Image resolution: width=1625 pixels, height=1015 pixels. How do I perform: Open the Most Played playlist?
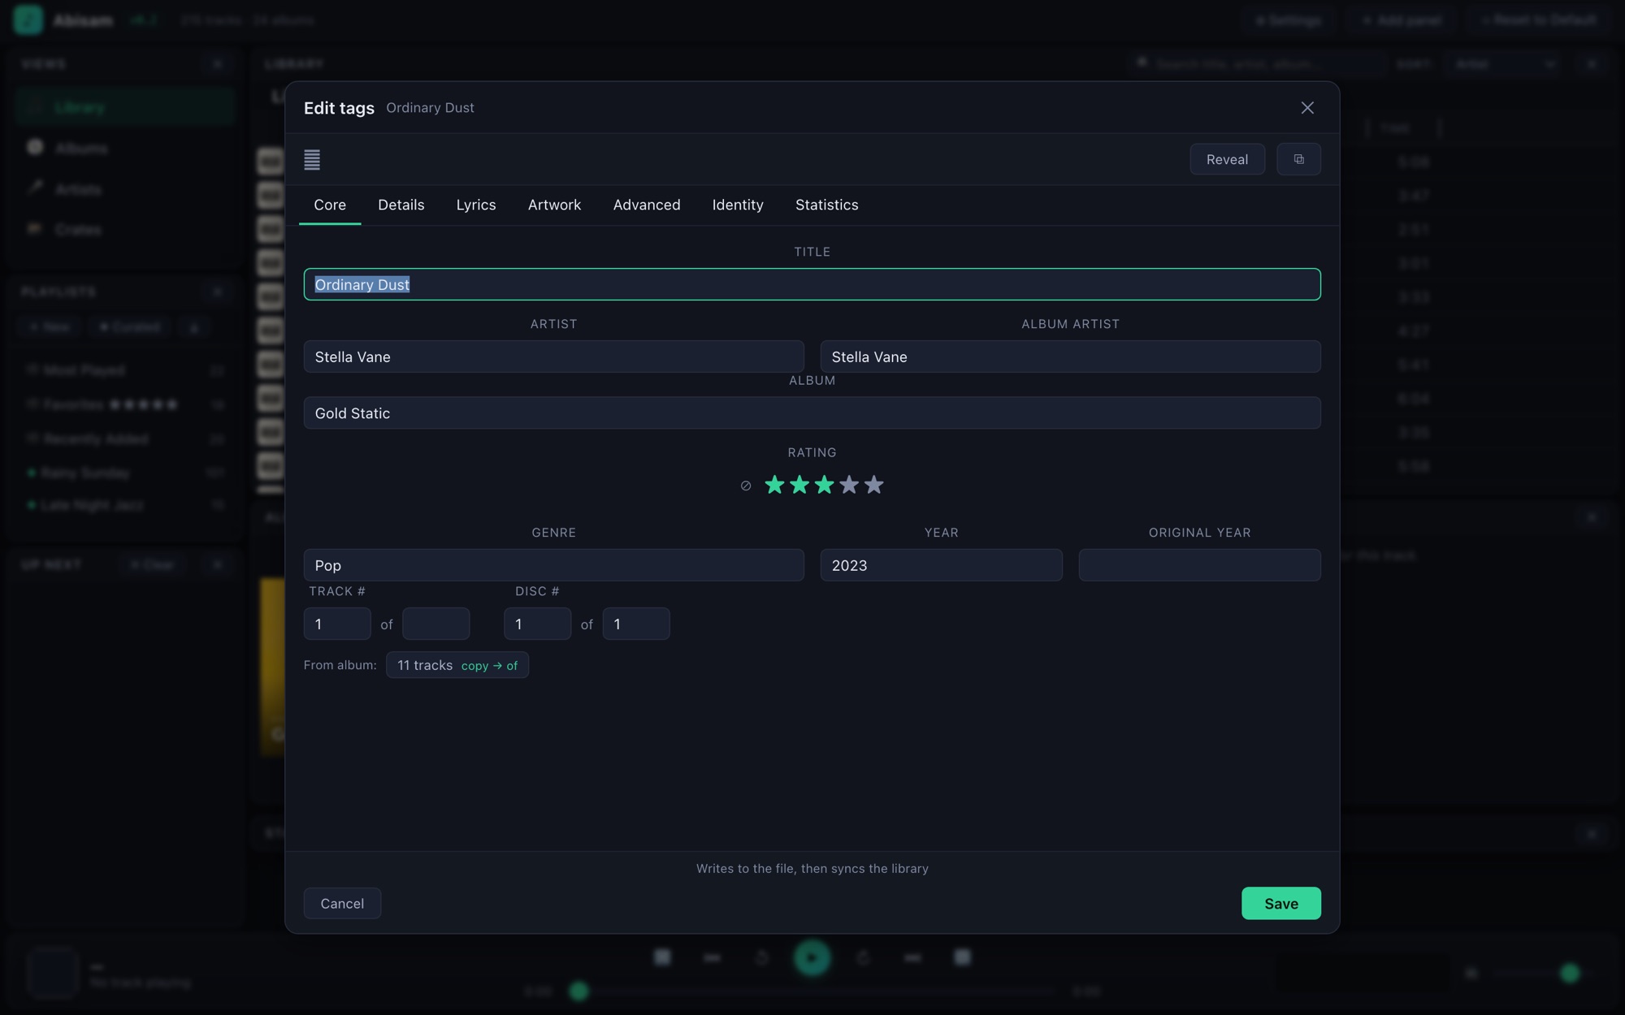click(124, 370)
